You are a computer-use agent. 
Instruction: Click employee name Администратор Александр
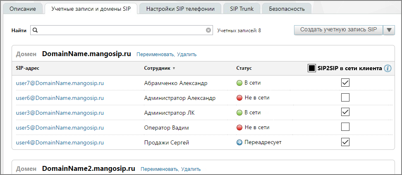[x=180, y=98]
